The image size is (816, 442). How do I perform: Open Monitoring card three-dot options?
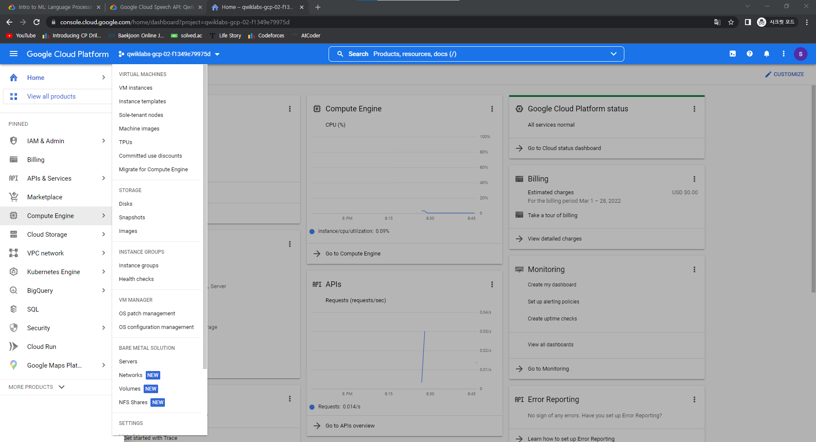[694, 269]
